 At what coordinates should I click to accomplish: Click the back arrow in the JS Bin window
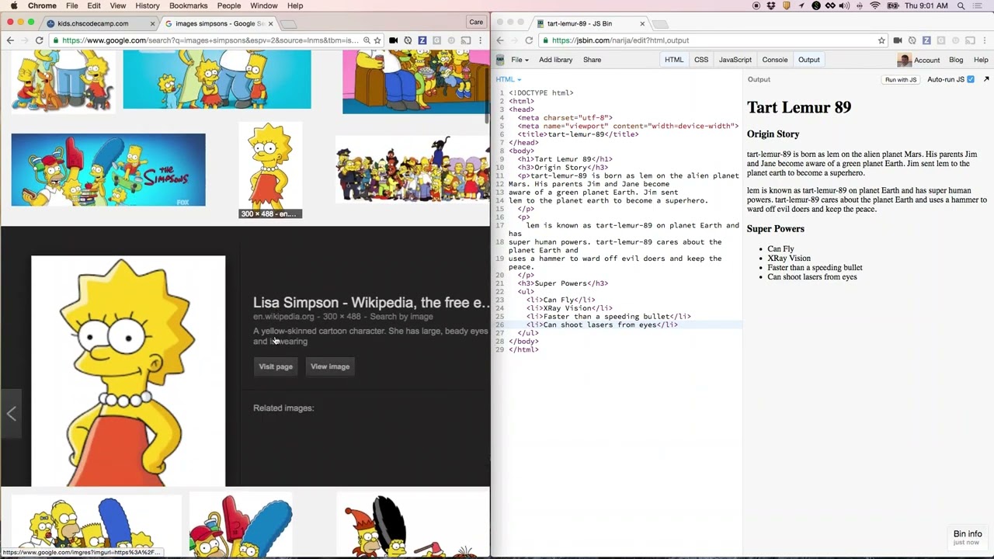click(500, 40)
